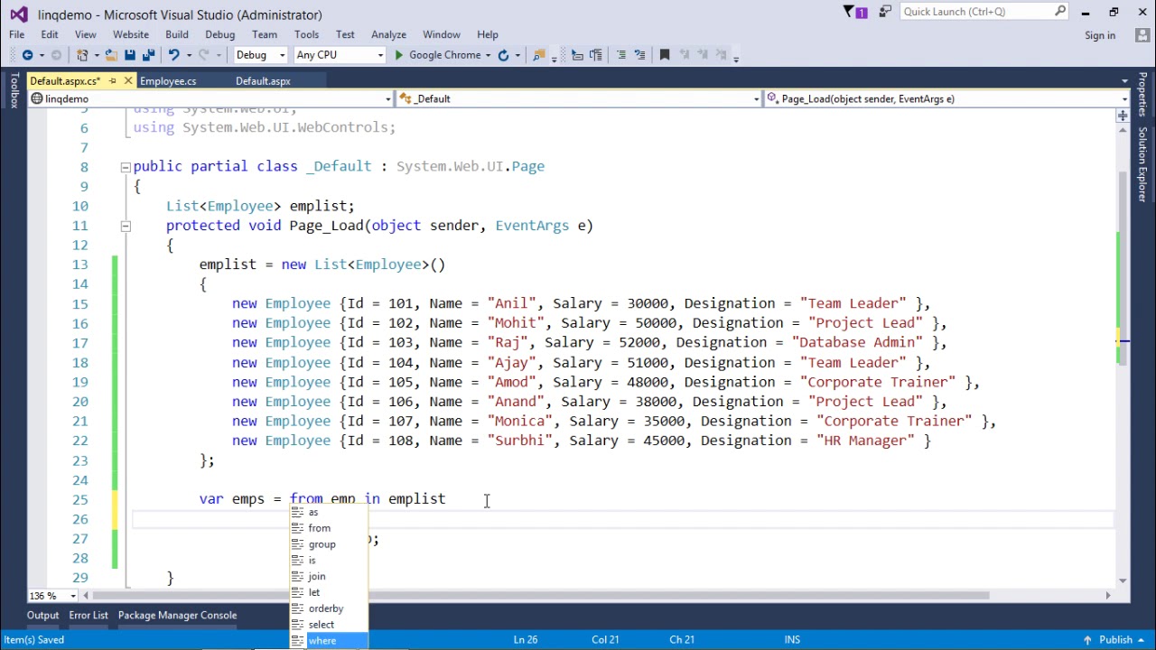Toggle a bookmark on the current line
Viewport: 1156px width, 650px height.
coord(665,55)
